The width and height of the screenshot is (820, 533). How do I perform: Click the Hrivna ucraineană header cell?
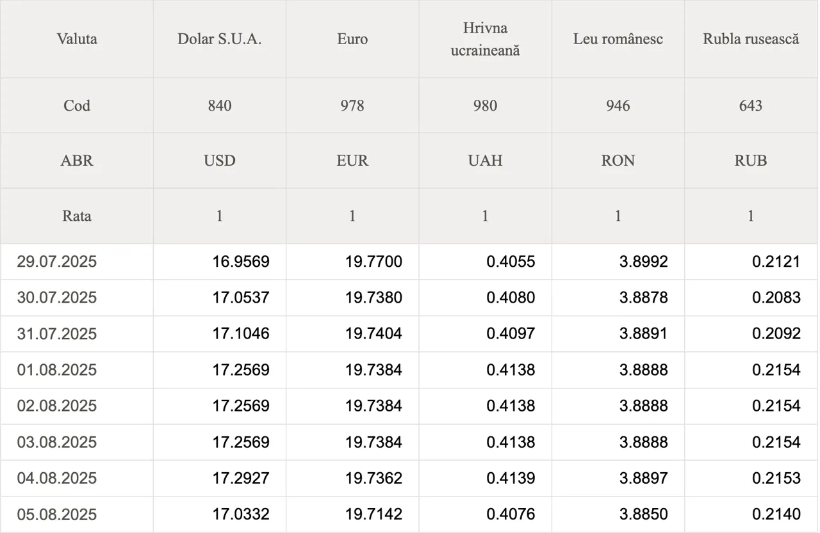coord(485,39)
